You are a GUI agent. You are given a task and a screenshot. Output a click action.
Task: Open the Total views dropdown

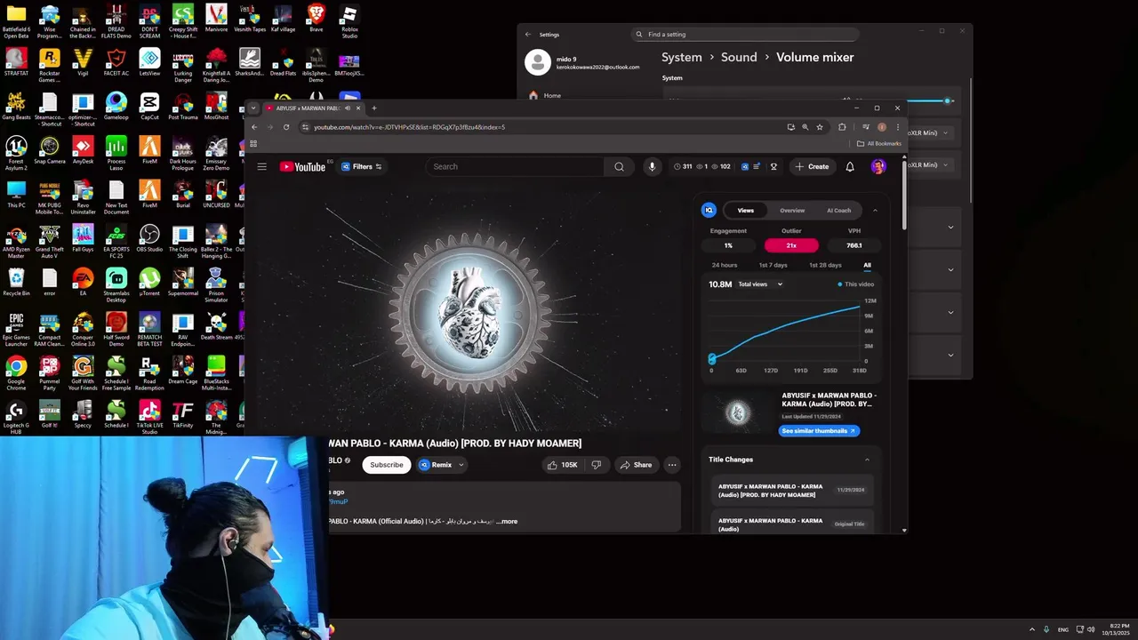coord(760,284)
